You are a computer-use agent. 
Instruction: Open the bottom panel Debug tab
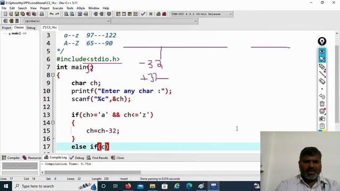click(76, 158)
